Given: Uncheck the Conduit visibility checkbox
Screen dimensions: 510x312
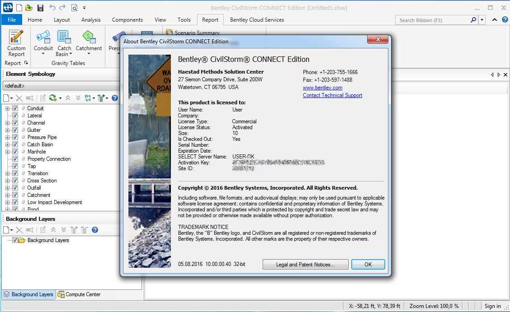Looking at the screenshot, I should 15,108.
